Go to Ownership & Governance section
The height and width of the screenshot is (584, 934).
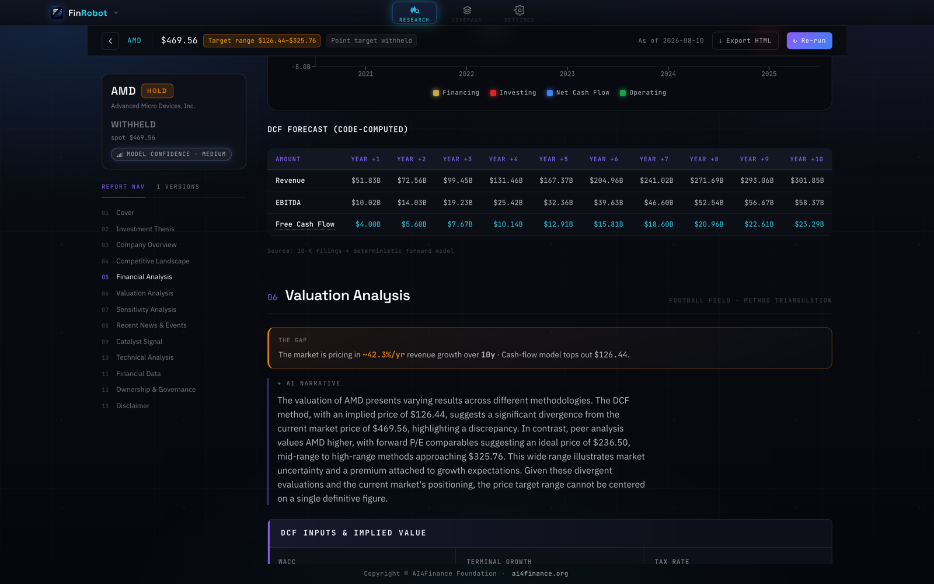click(156, 390)
